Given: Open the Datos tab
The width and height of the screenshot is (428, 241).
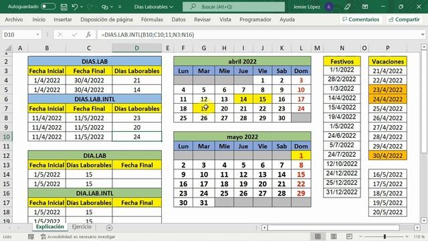Looking at the screenshot, I should click(x=179, y=19).
